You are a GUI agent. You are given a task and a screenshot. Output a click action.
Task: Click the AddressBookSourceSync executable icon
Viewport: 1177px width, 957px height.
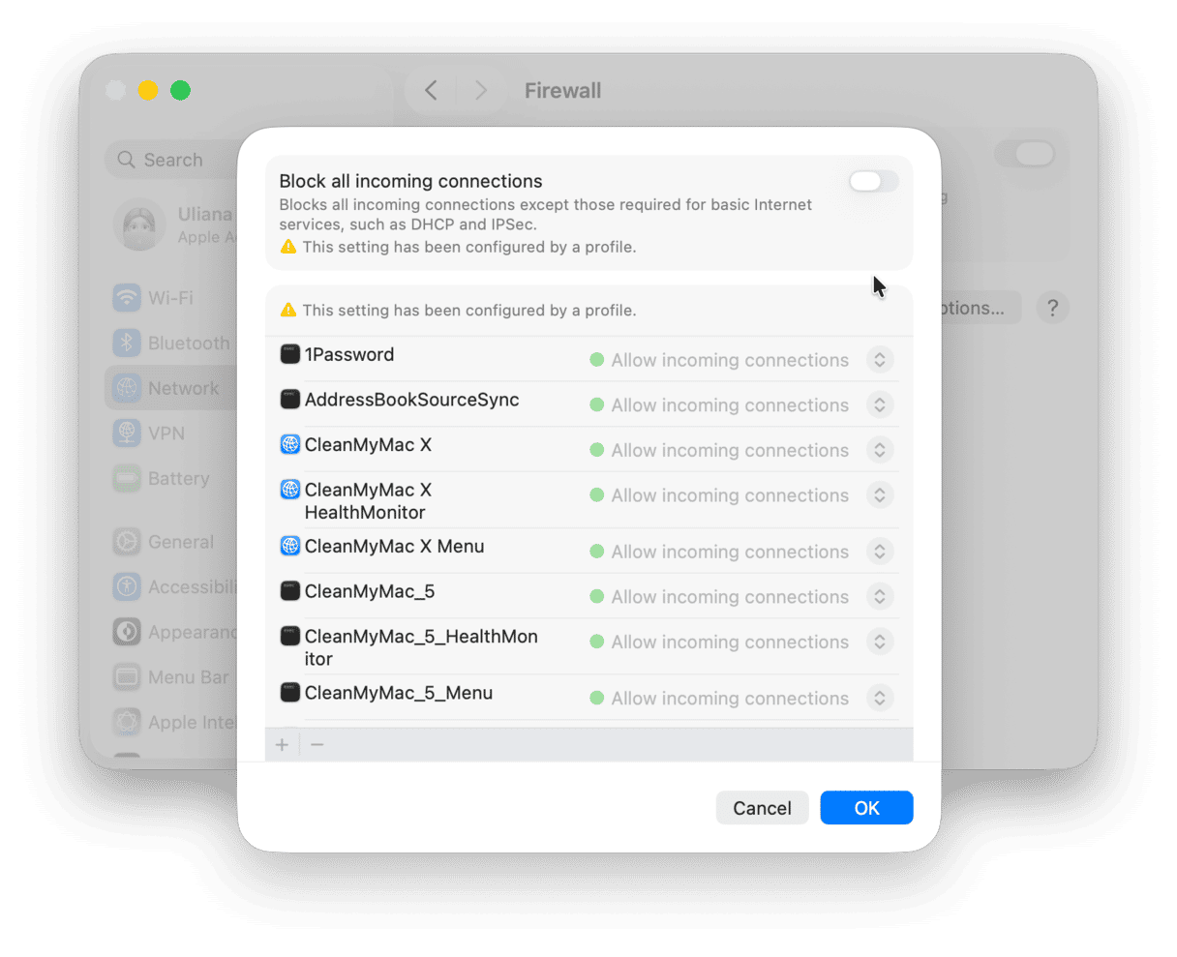pos(289,400)
